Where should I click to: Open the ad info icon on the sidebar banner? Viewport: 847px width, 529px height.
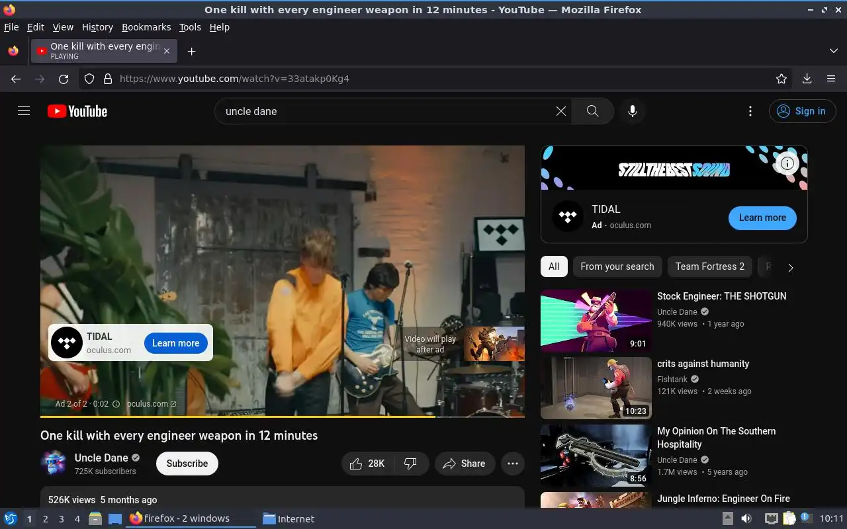tap(787, 163)
